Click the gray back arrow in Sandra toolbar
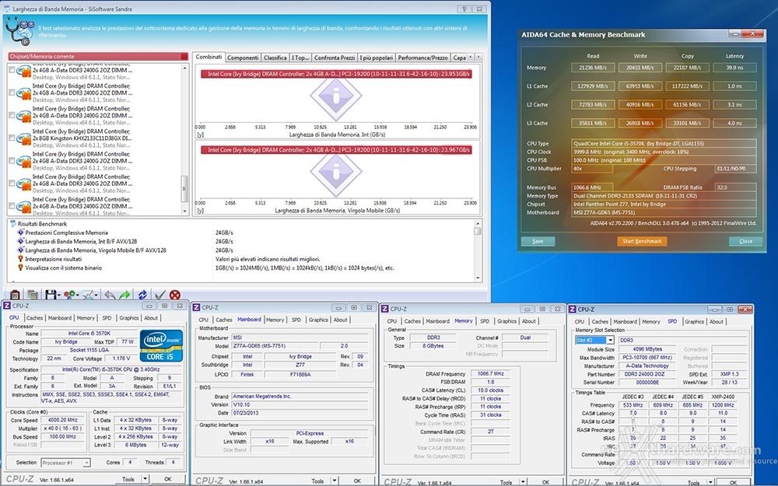The height and width of the screenshot is (486, 778). 110,295
